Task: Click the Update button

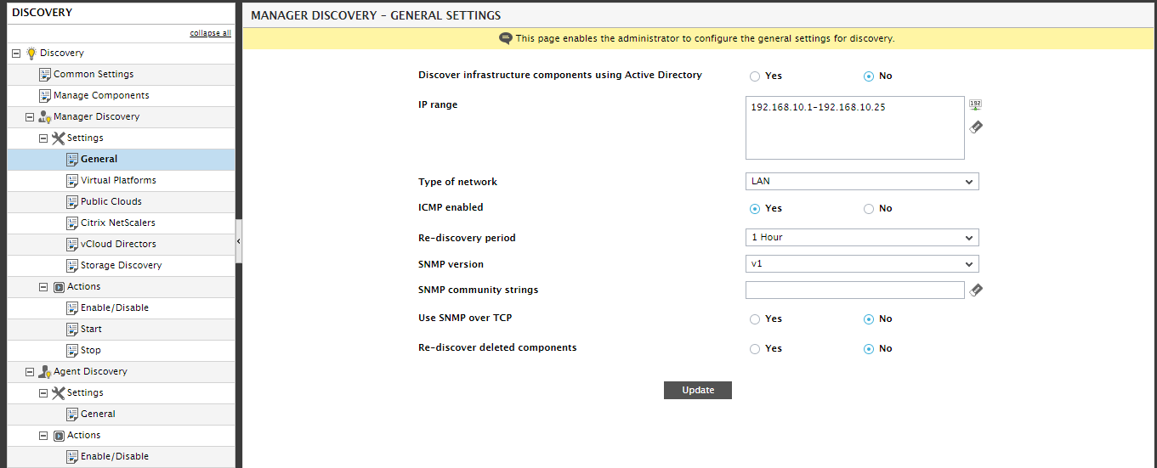Action: [698, 391]
